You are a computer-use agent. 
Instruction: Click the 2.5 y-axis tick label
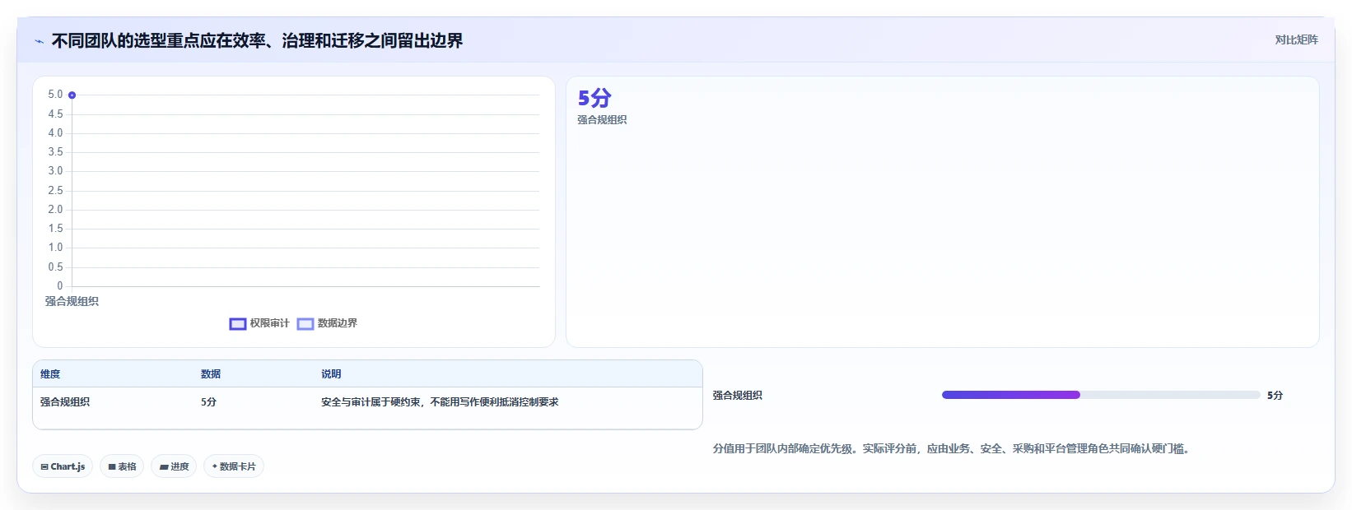point(55,191)
